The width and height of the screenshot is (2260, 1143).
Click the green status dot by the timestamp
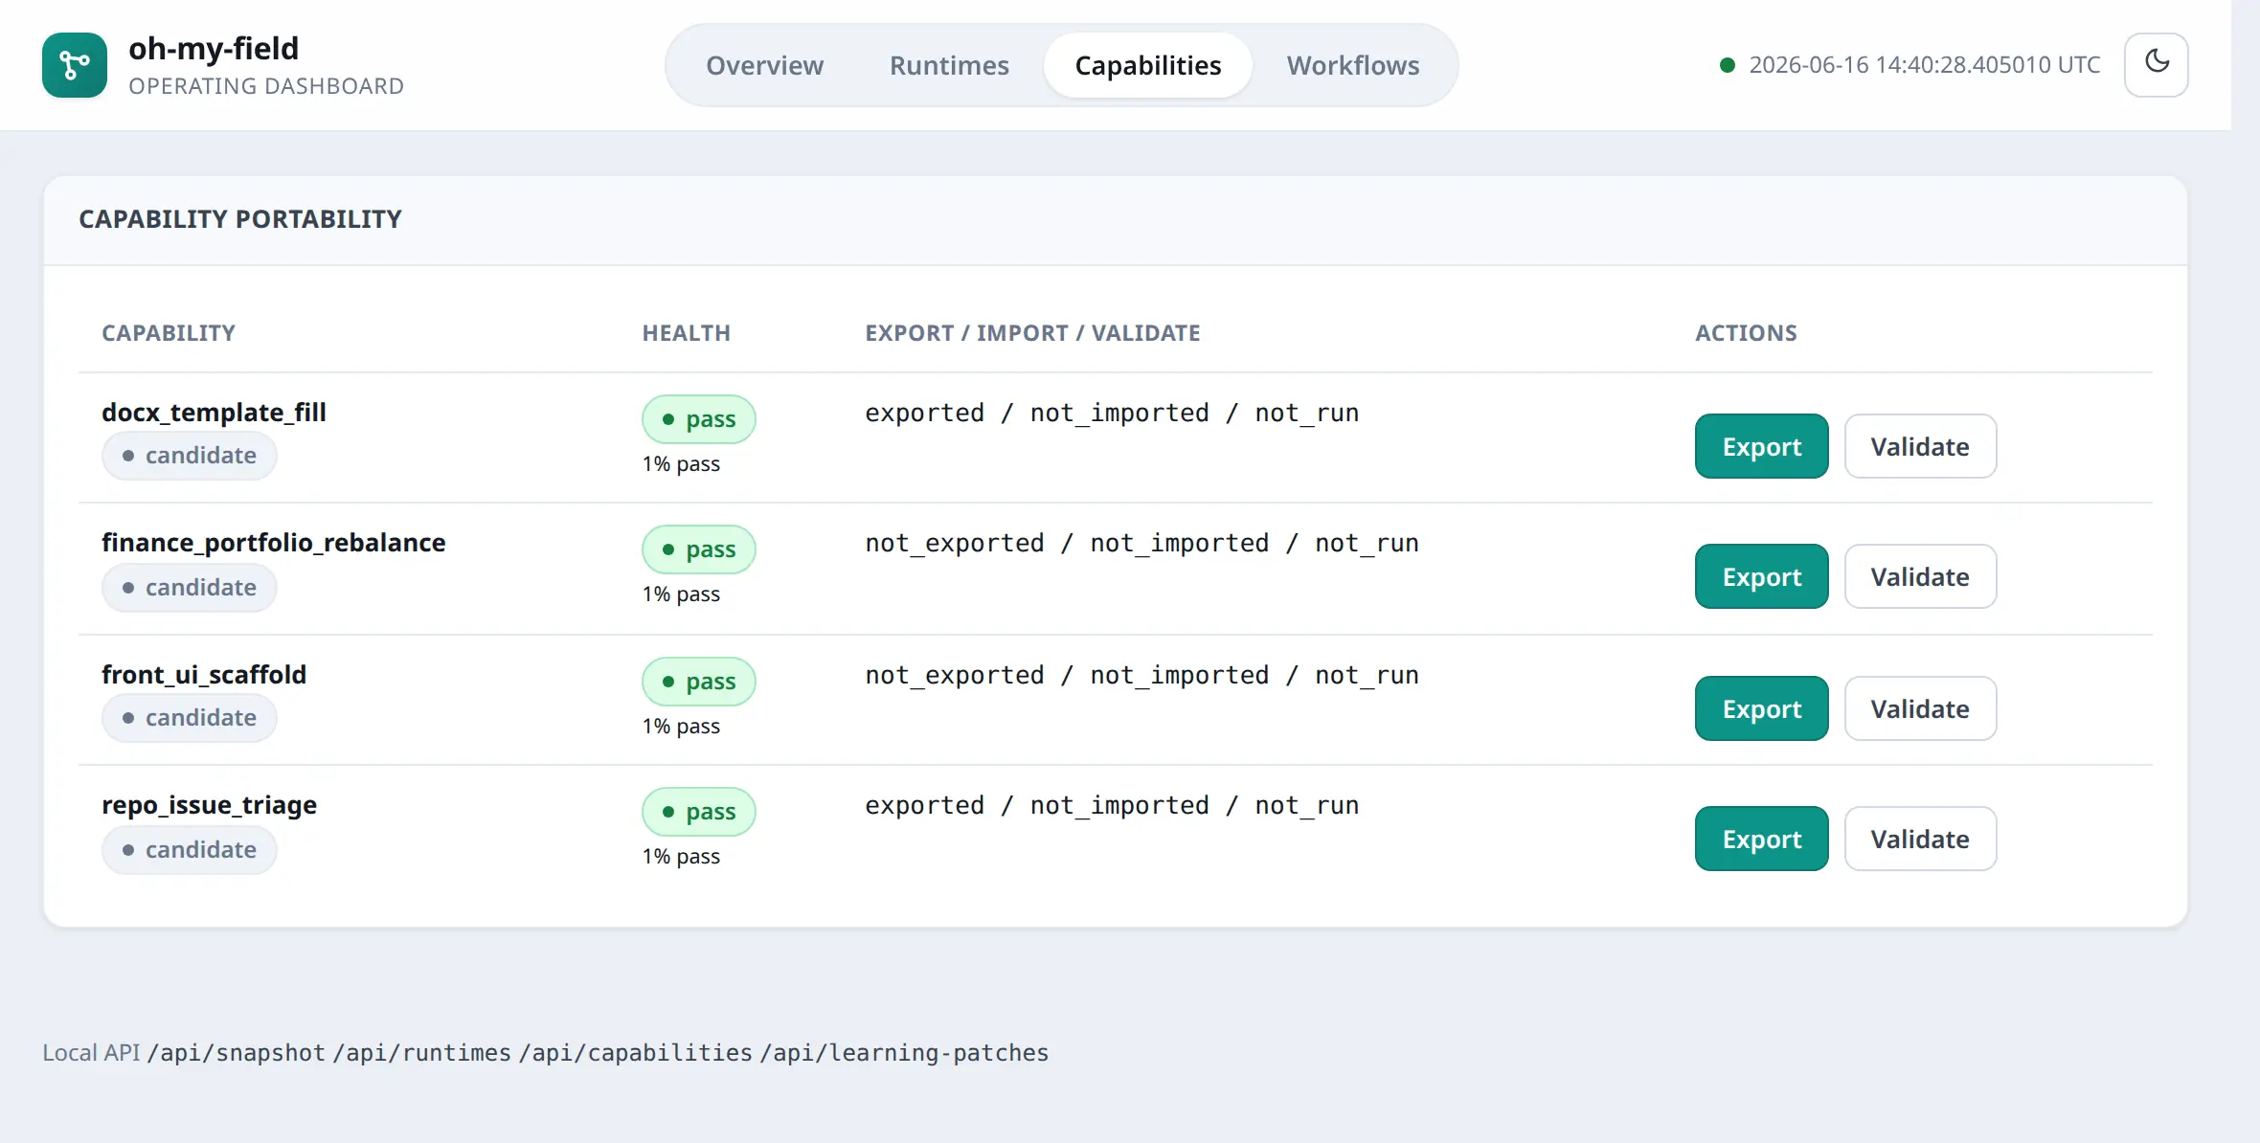[x=1727, y=65]
